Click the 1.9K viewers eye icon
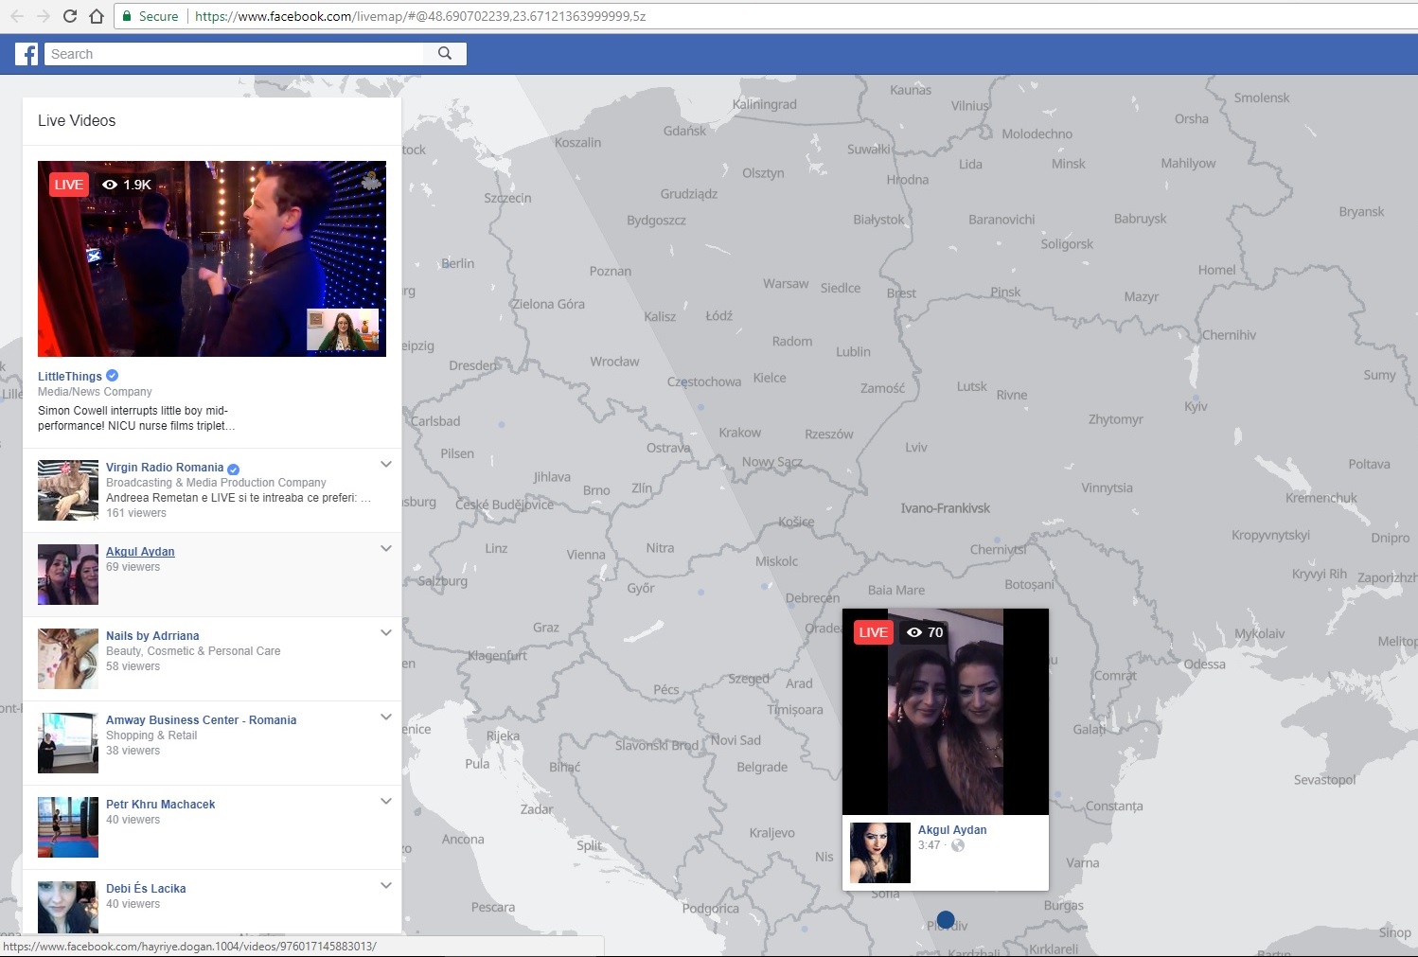 point(110,185)
